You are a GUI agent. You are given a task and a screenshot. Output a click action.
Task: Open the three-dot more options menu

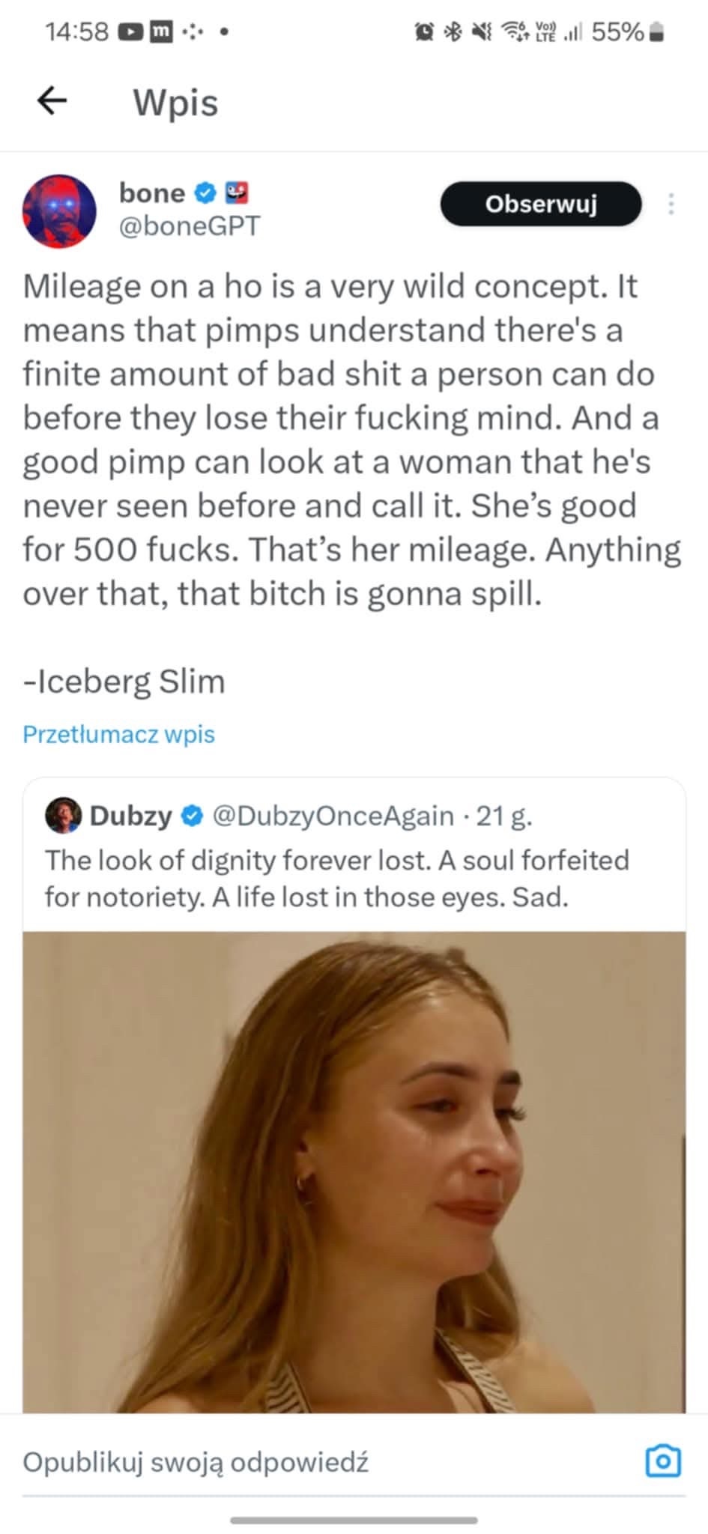671,204
